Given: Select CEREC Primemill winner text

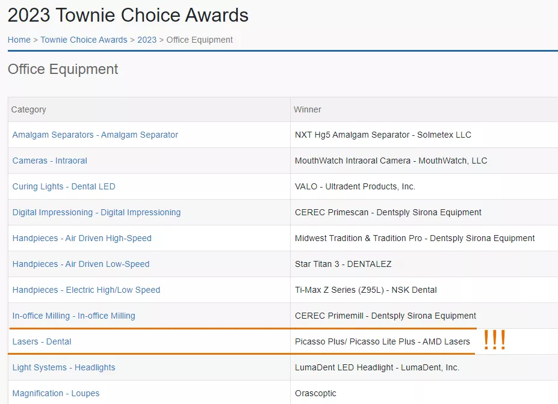Looking at the screenshot, I should click(385, 316).
